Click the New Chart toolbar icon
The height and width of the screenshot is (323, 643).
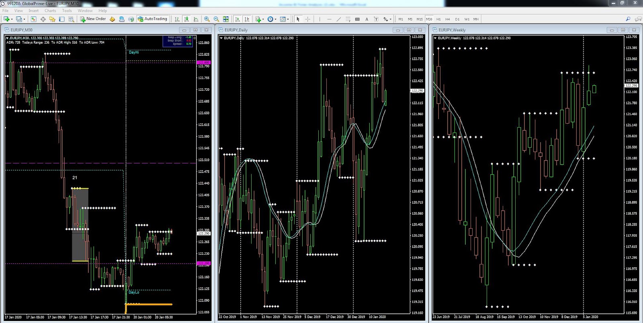pos(6,19)
